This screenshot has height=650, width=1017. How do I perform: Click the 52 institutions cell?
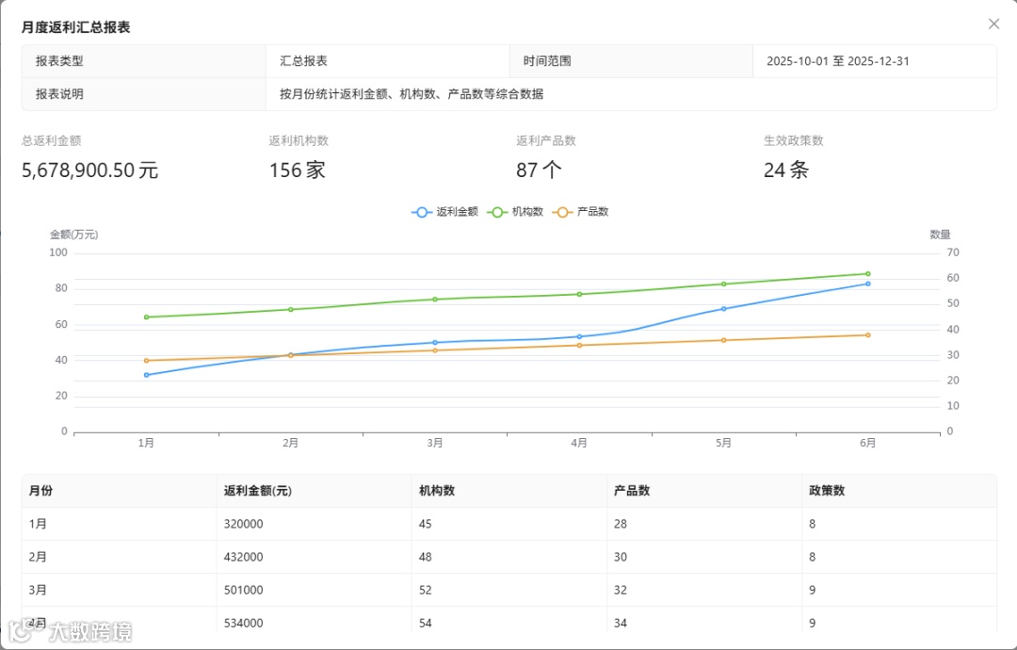[509, 590]
